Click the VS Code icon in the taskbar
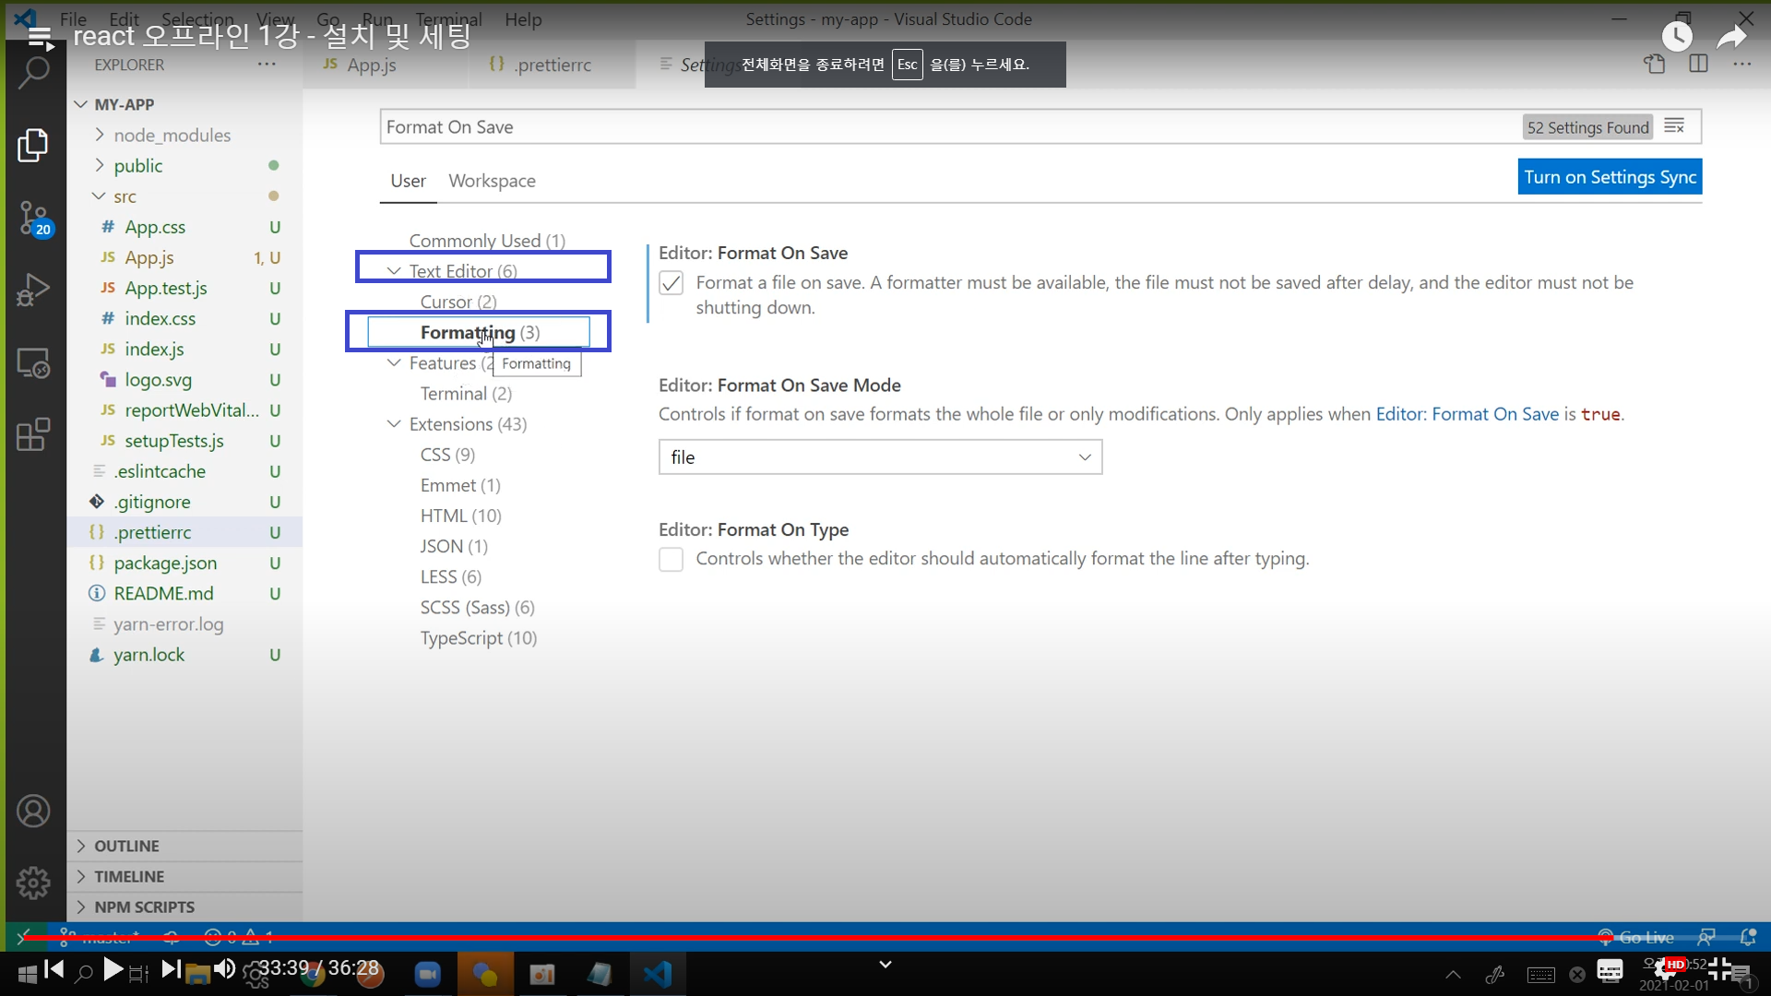The height and width of the screenshot is (996, 1771). [658, 974]
